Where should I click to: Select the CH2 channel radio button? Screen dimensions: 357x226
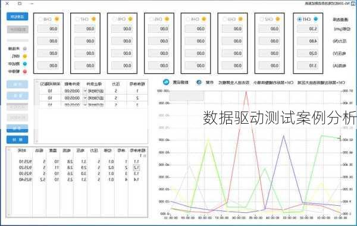pyautogui.click(x=262, y=20)
